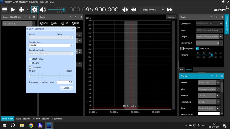Open the audio Input device dropdown
The width and height of the screenshot is (230, 129).
click(x=209, y=30)
